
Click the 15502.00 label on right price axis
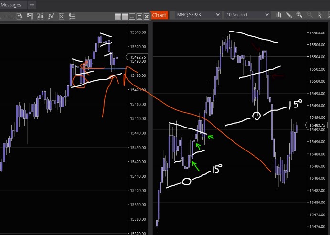click(x=317, y=69)
